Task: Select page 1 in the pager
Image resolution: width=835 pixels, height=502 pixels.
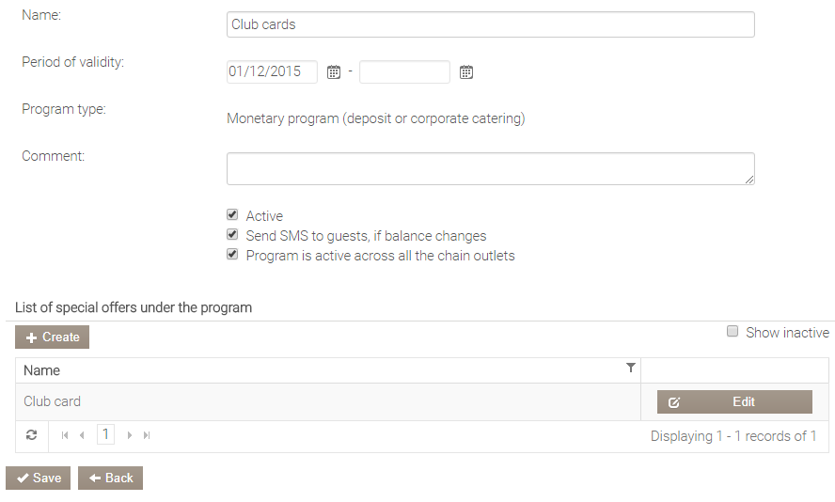Action: pyautogui.click(x=105, y=435)
